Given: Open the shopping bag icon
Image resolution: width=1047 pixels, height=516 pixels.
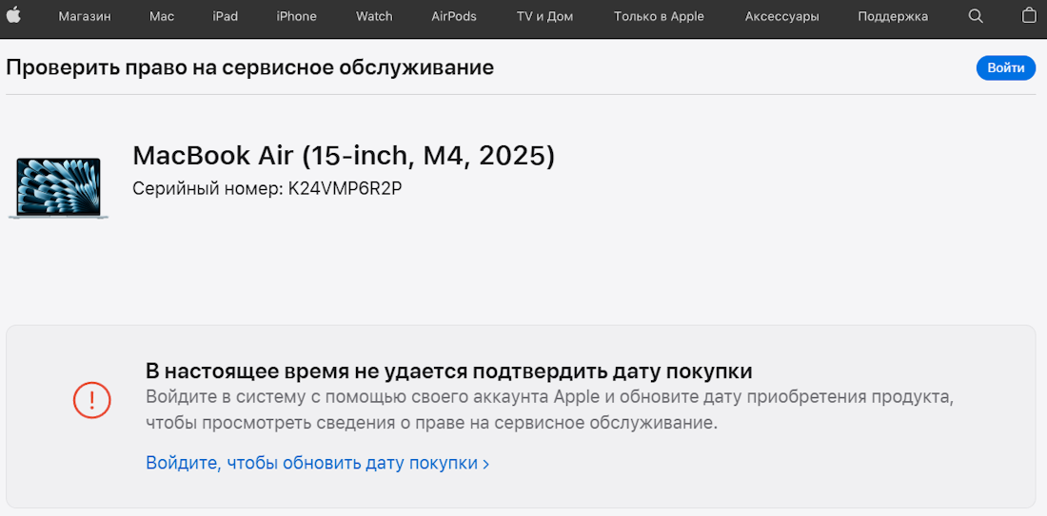Looking at the screenshot, I should [1029, 15].
